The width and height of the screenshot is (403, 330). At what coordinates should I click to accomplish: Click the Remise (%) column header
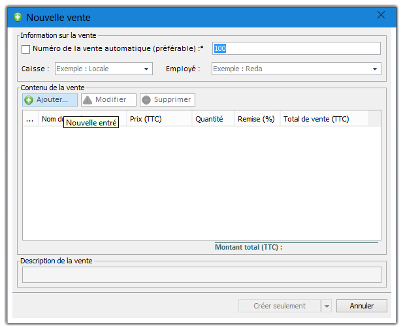(256, 119)
